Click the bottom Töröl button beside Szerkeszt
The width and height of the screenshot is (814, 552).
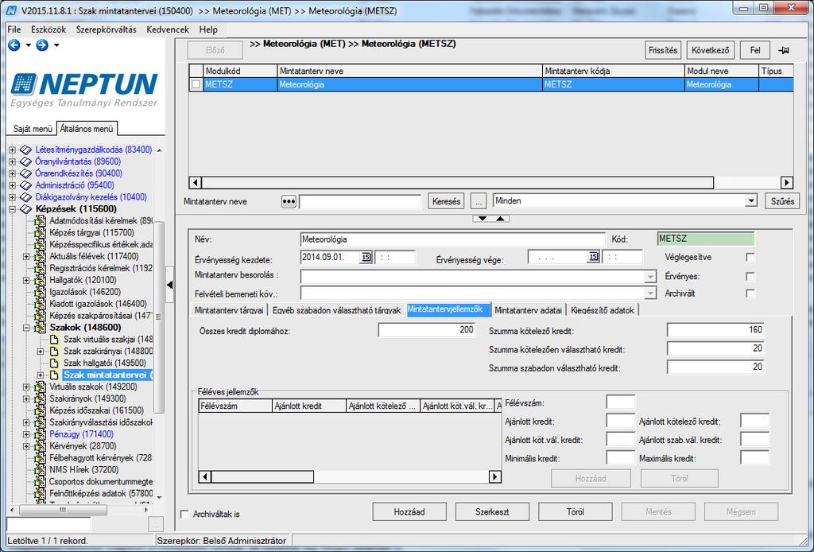click(x=576, y=512)
